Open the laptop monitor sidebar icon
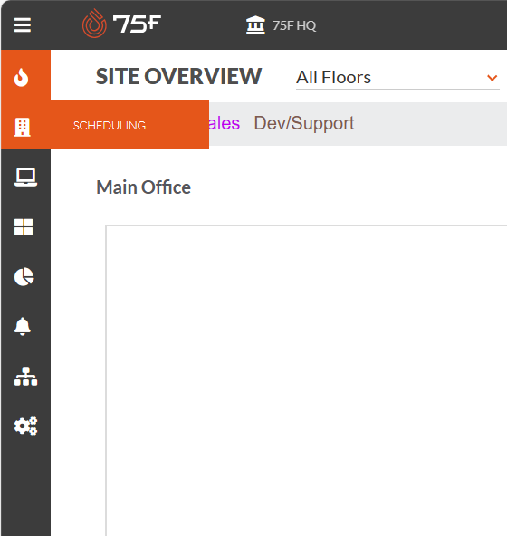Screen dimensions: 507x536 tap(25, 177)
